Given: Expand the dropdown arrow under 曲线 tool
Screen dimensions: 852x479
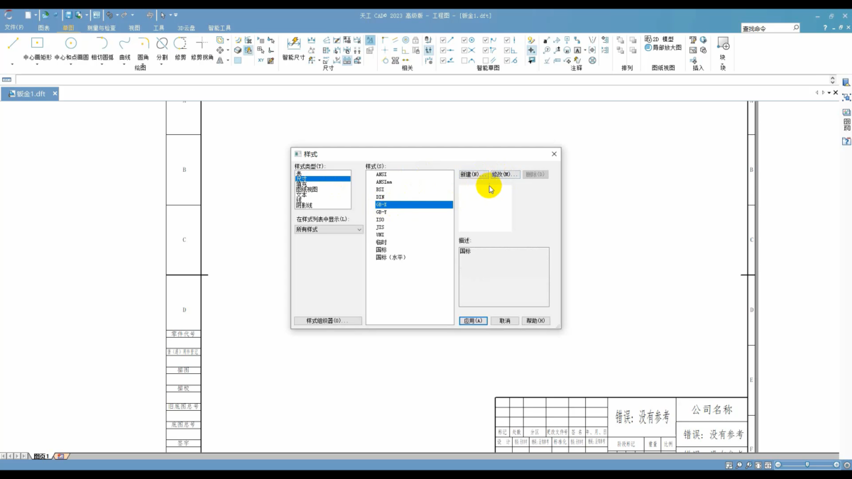Looking at the screenshot, I should 125,65.
